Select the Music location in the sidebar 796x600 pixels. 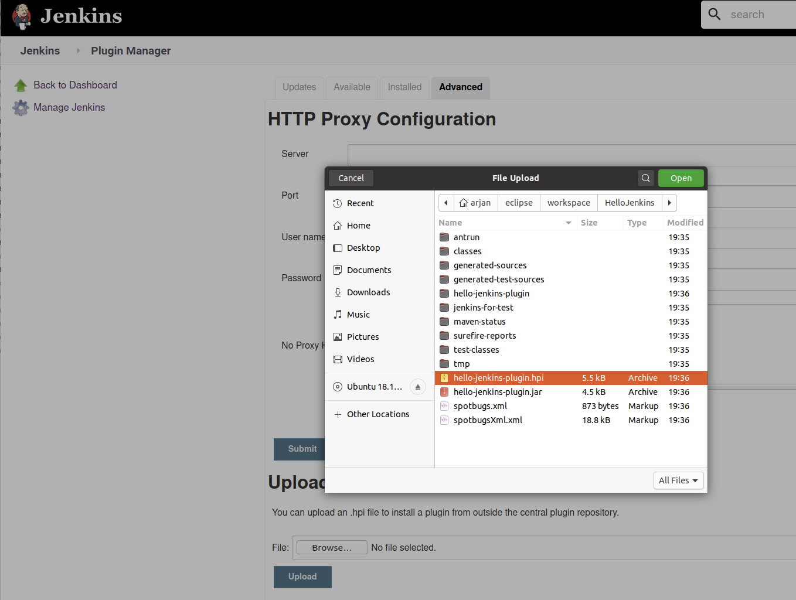click(x=358, y=314)
